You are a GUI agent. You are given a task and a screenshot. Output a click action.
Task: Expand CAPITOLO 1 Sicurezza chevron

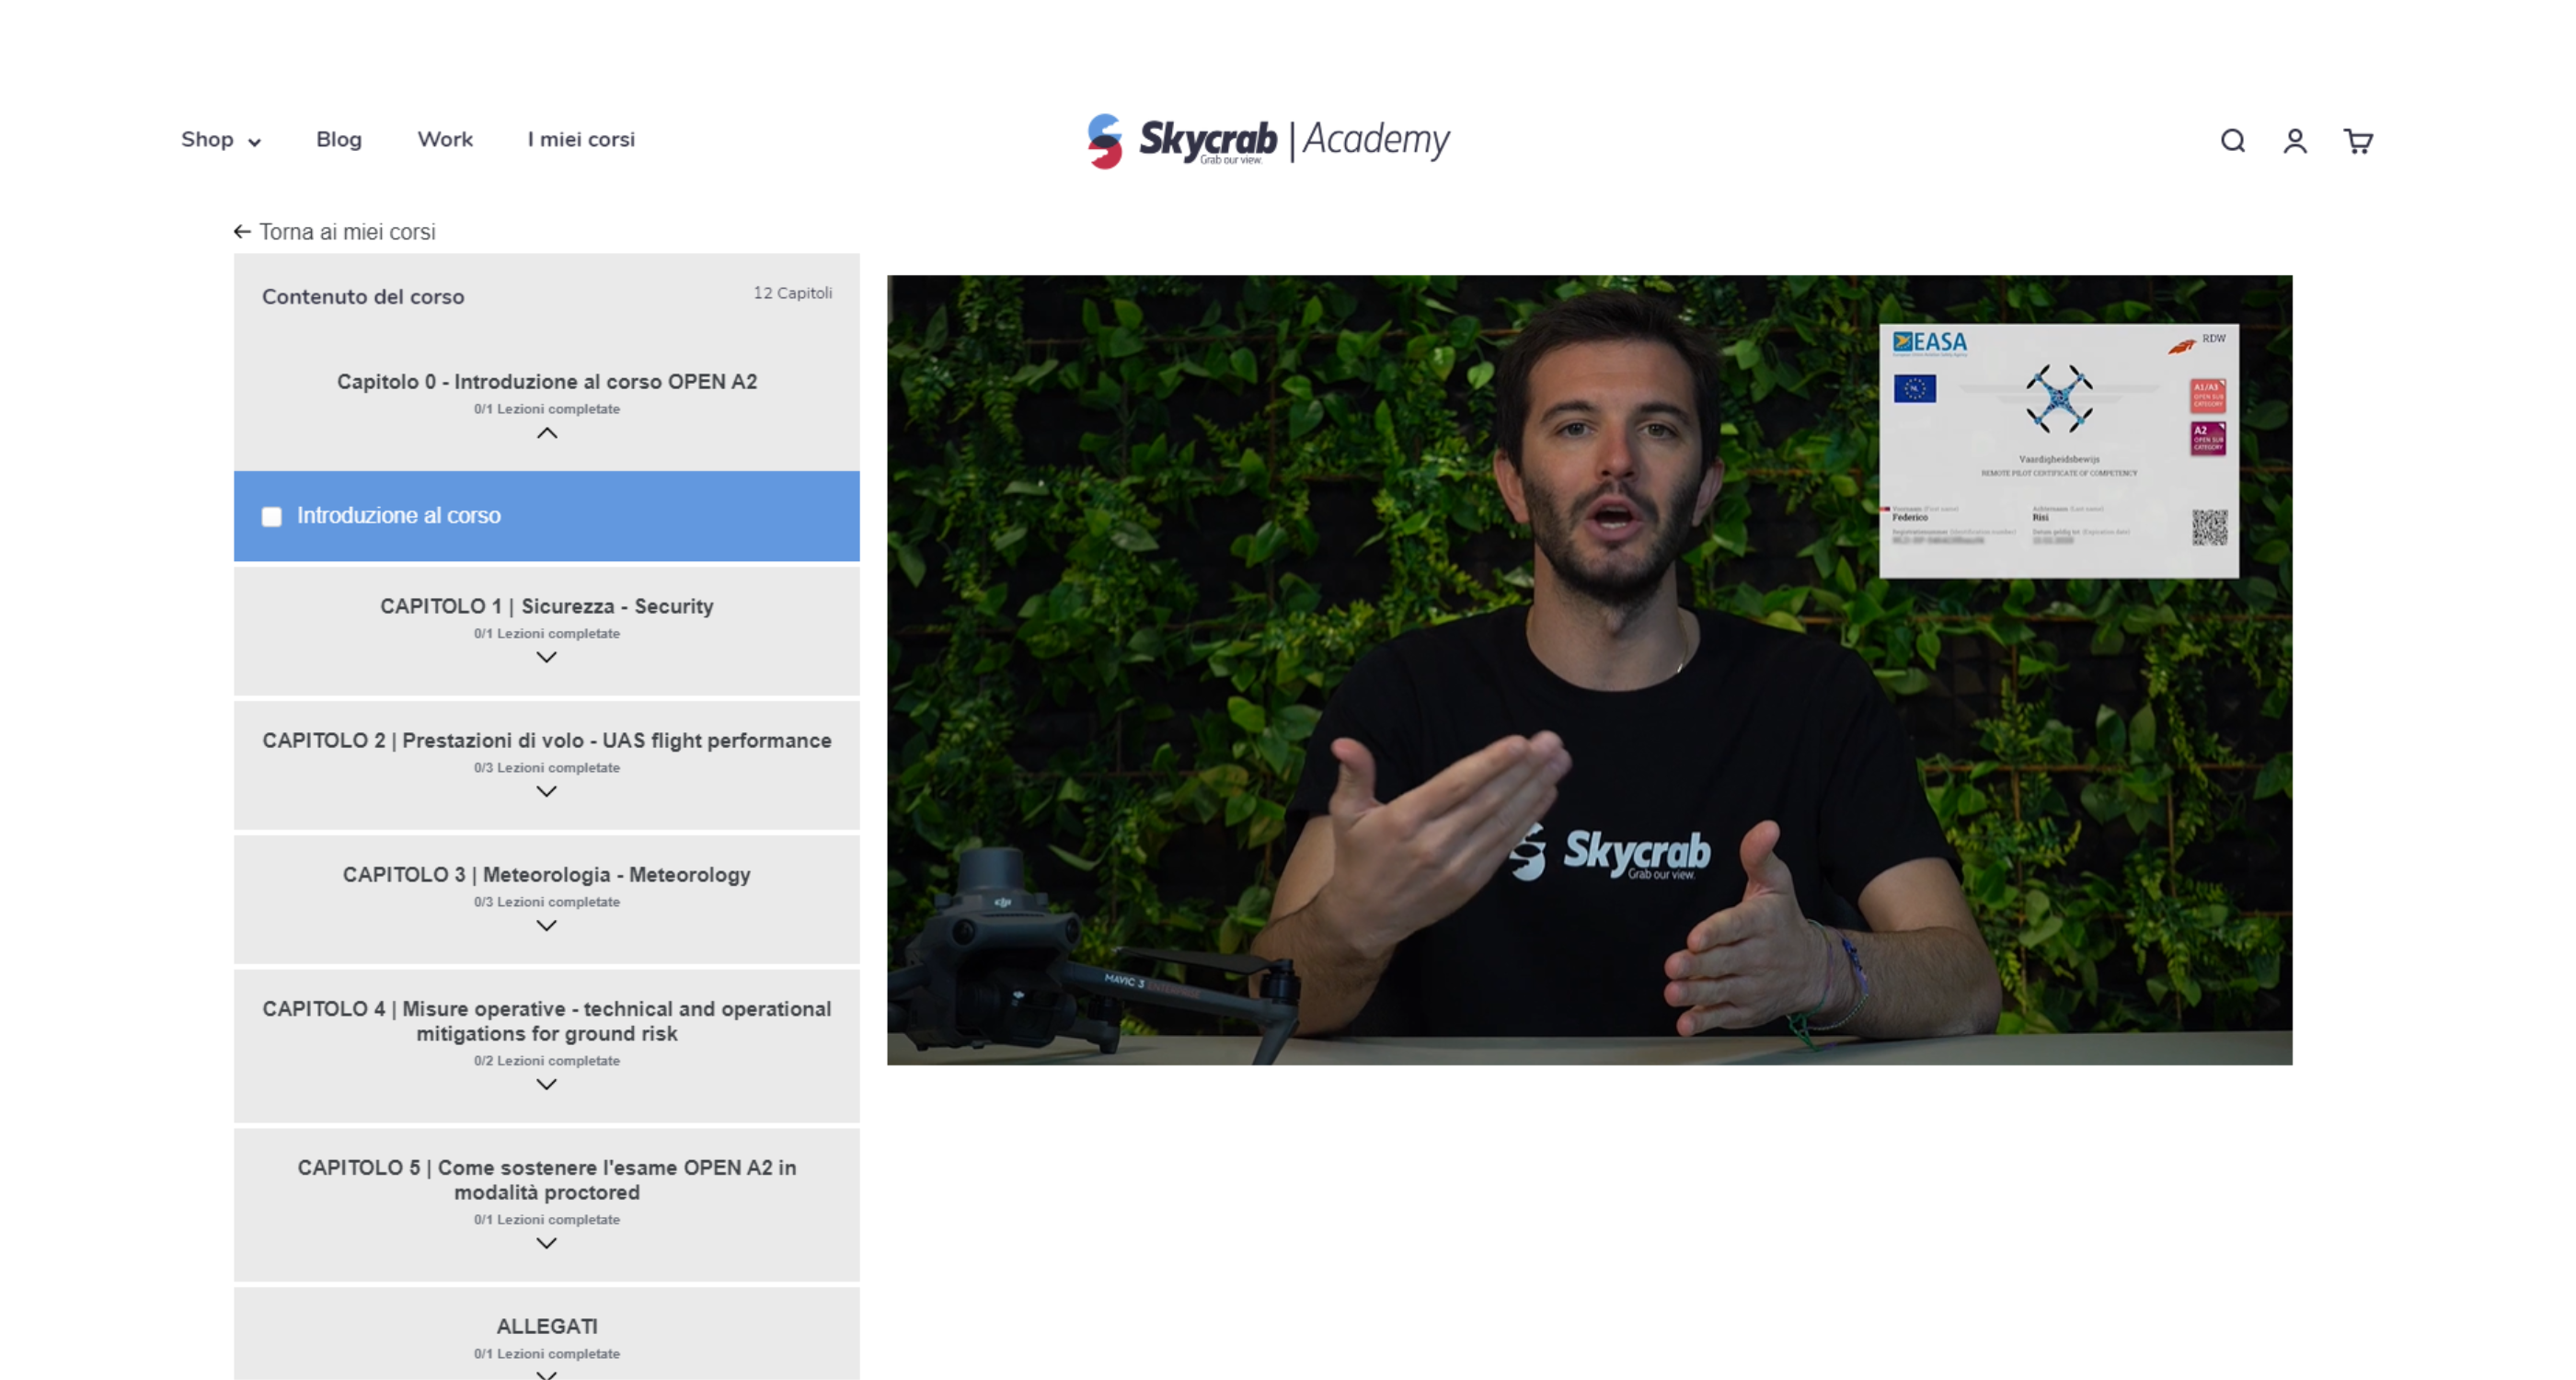[546, 658]
